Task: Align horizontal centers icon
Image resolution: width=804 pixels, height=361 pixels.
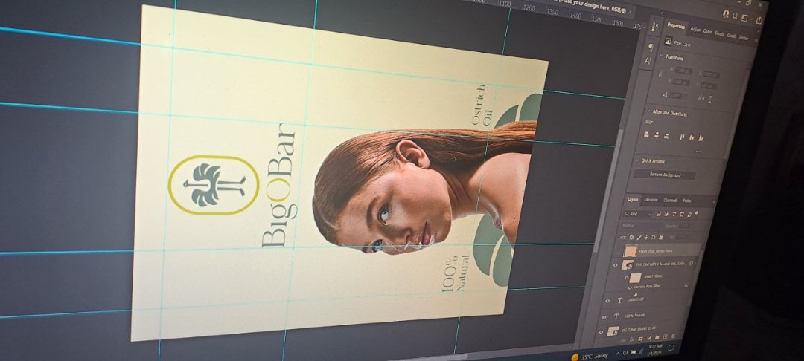Action: [657, 135]
